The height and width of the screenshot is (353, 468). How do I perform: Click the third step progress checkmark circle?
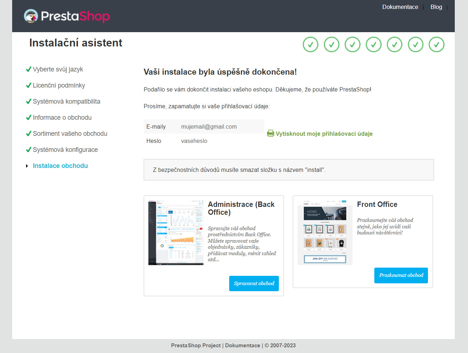tap(353, 45)
